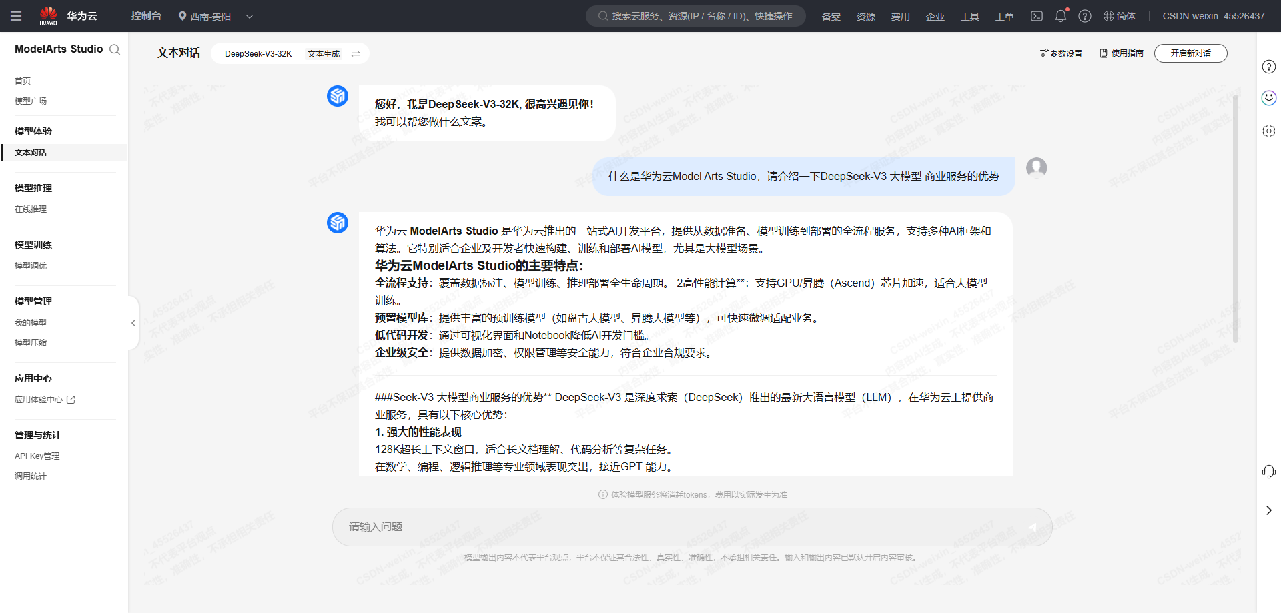Open the customer service headset icon

(x=1269, y=472)
